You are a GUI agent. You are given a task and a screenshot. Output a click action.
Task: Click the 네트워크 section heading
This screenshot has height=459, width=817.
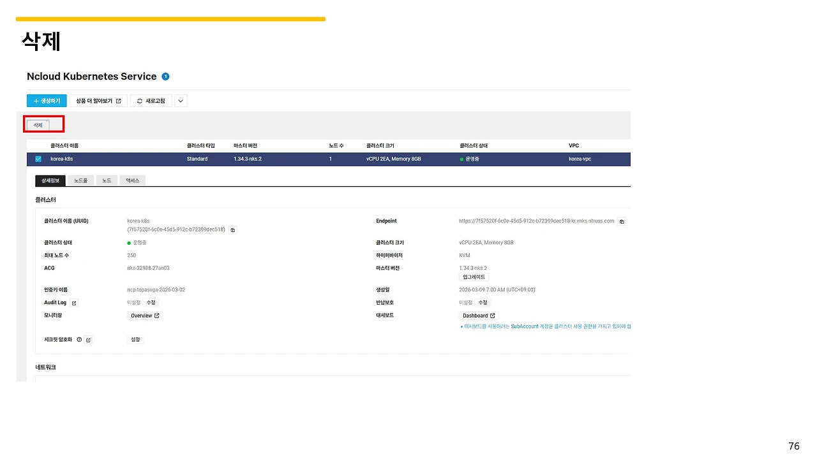click(45, 367)
